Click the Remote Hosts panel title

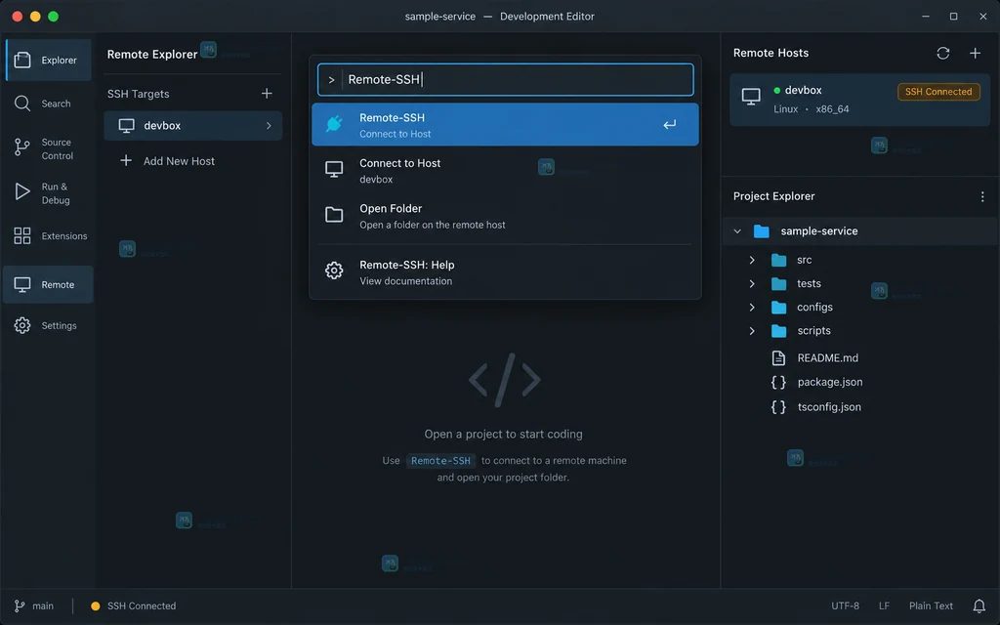[x=771, y=53]
